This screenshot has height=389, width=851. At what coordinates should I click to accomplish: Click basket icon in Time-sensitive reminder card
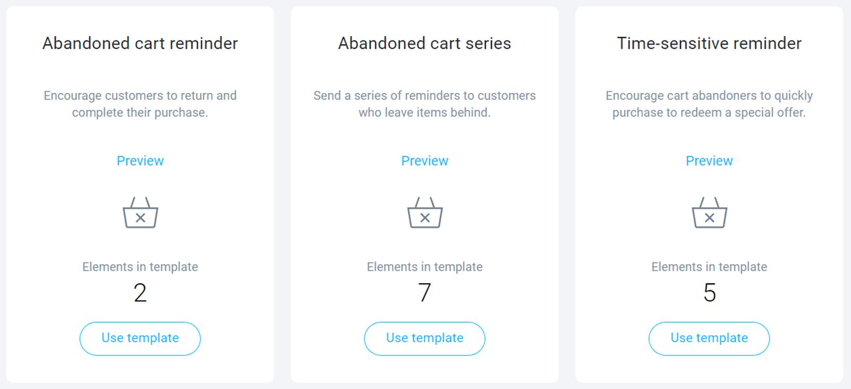(x=710, y=213)
